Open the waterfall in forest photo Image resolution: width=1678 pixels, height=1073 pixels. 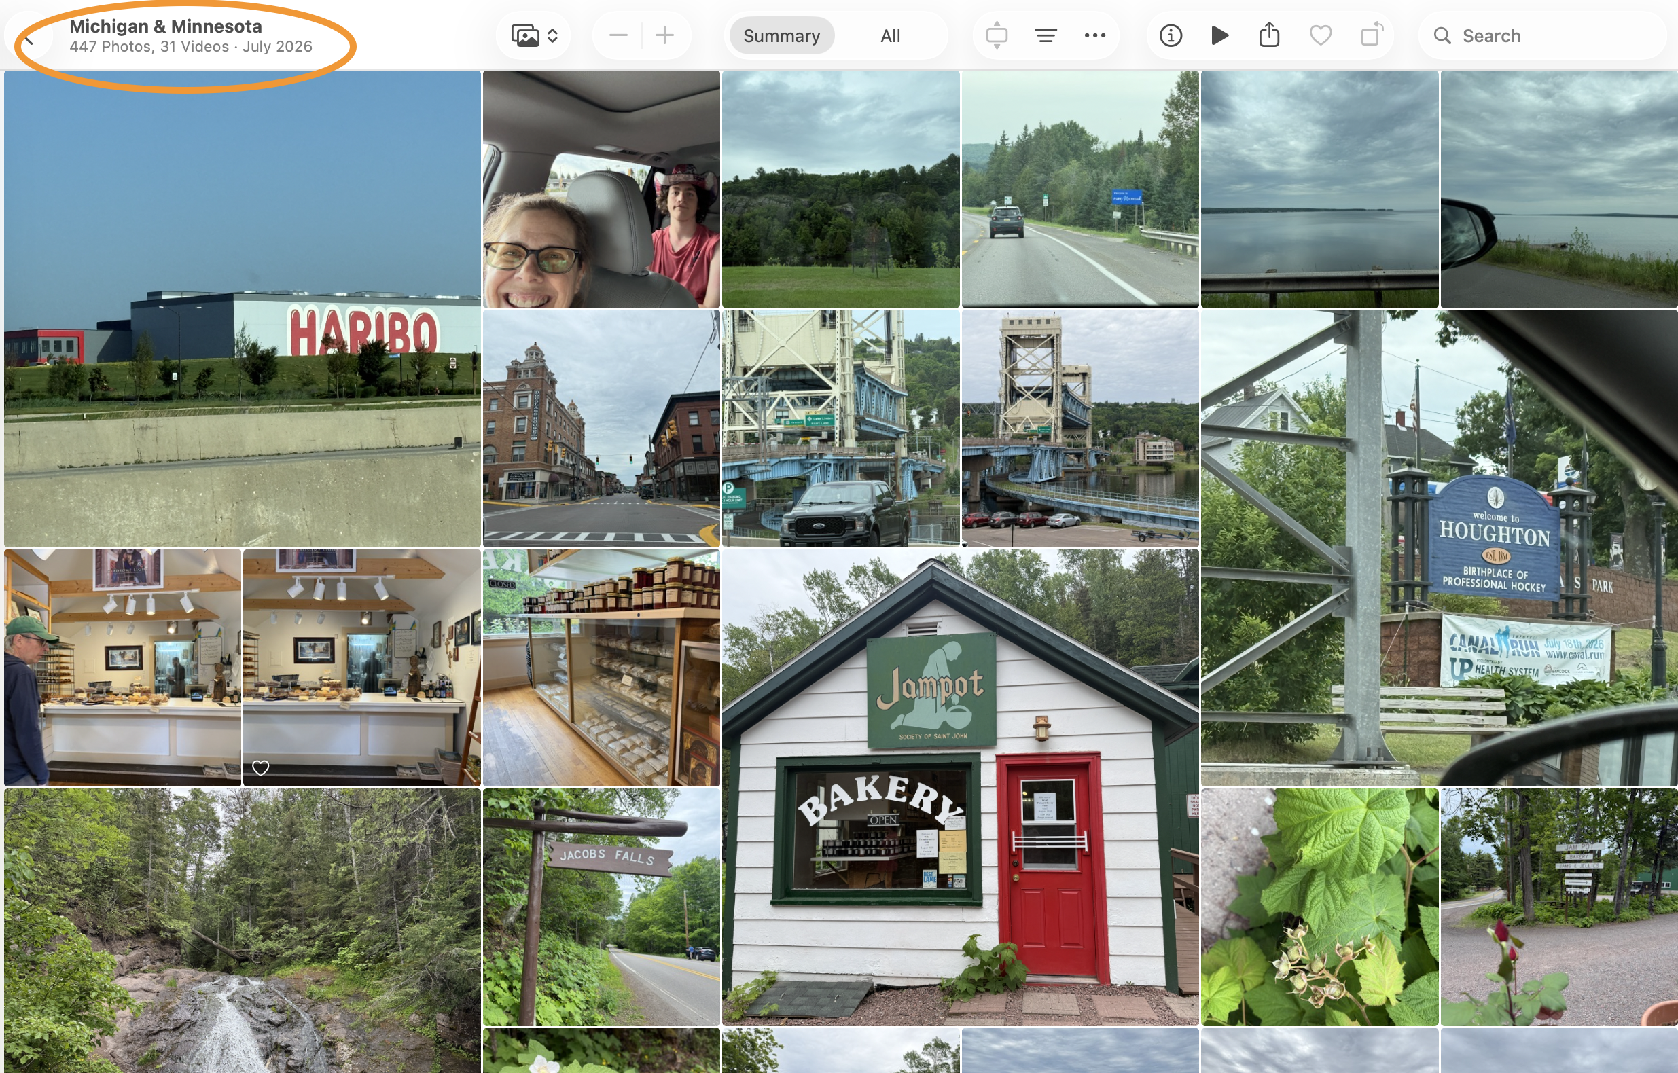242,930
